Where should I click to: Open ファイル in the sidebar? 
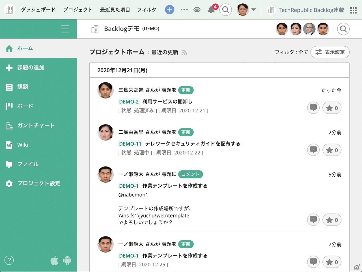tap(38, 164)
